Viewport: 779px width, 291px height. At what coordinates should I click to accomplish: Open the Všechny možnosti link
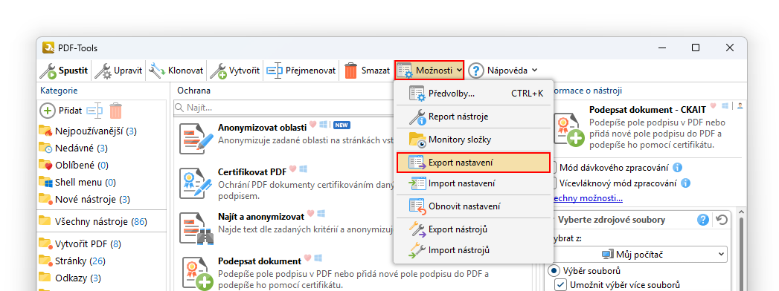587,198
